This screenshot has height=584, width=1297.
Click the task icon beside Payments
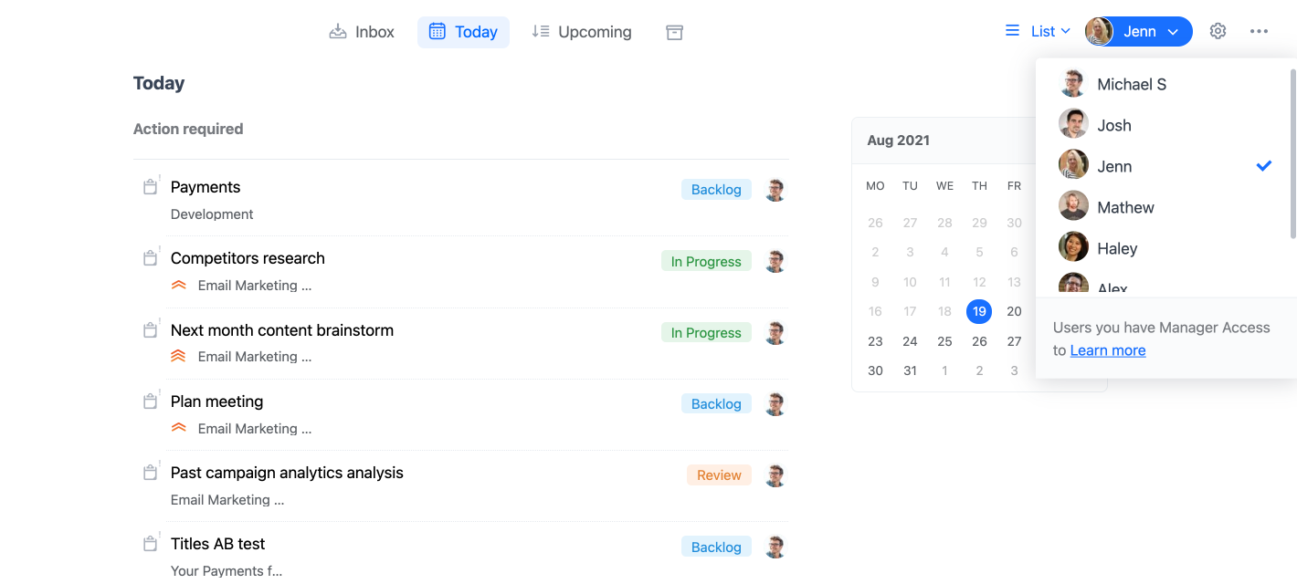point(151,187)
